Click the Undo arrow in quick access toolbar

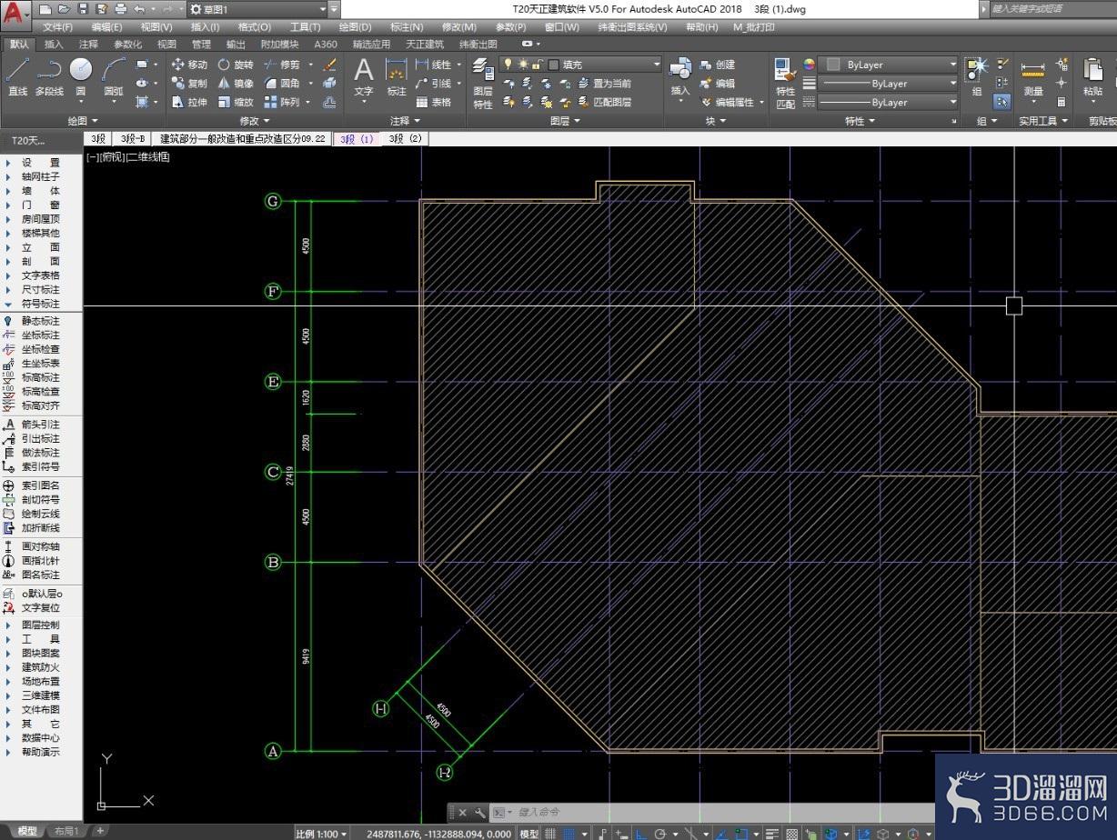139,9
